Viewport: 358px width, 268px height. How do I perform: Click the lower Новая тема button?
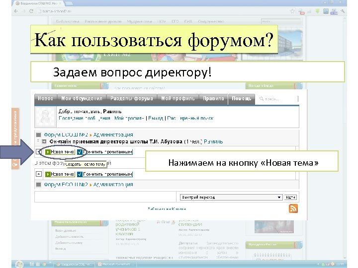click(60, 174)
